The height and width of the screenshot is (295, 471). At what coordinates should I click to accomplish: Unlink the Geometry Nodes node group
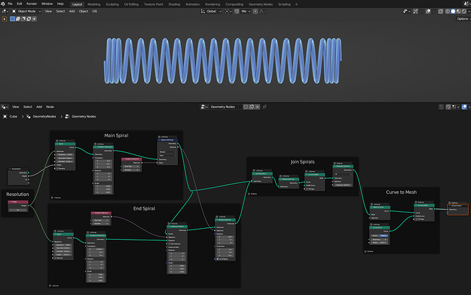(x=257, y=107)
